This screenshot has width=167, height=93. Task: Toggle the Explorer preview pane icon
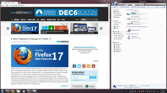click(x=161, y=7)
